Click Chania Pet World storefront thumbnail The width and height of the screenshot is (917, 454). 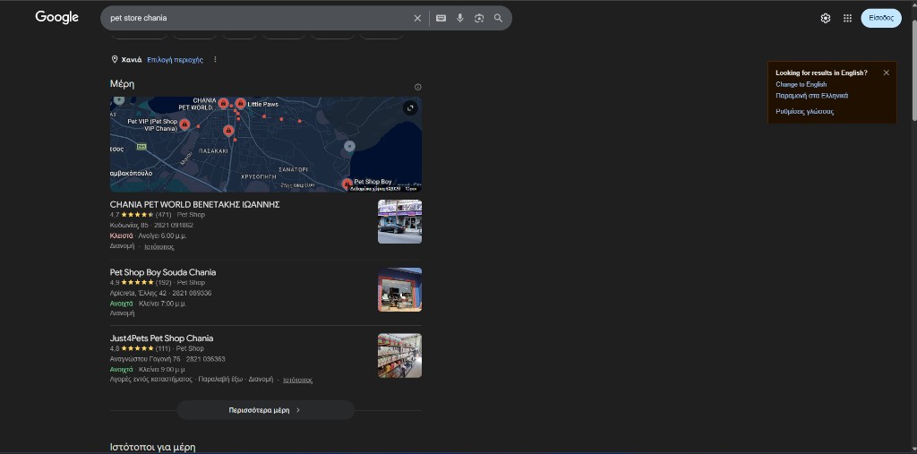click(x=399, y=222)
